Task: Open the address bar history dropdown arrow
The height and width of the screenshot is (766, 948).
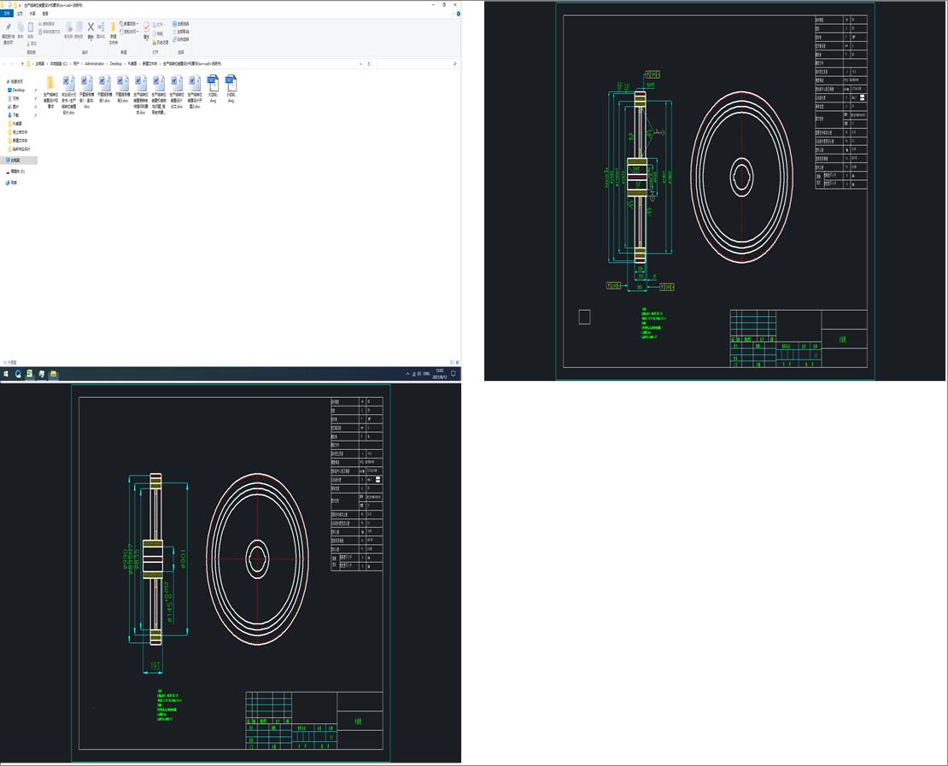Action: pyautogui.click(x=360, y=63)
